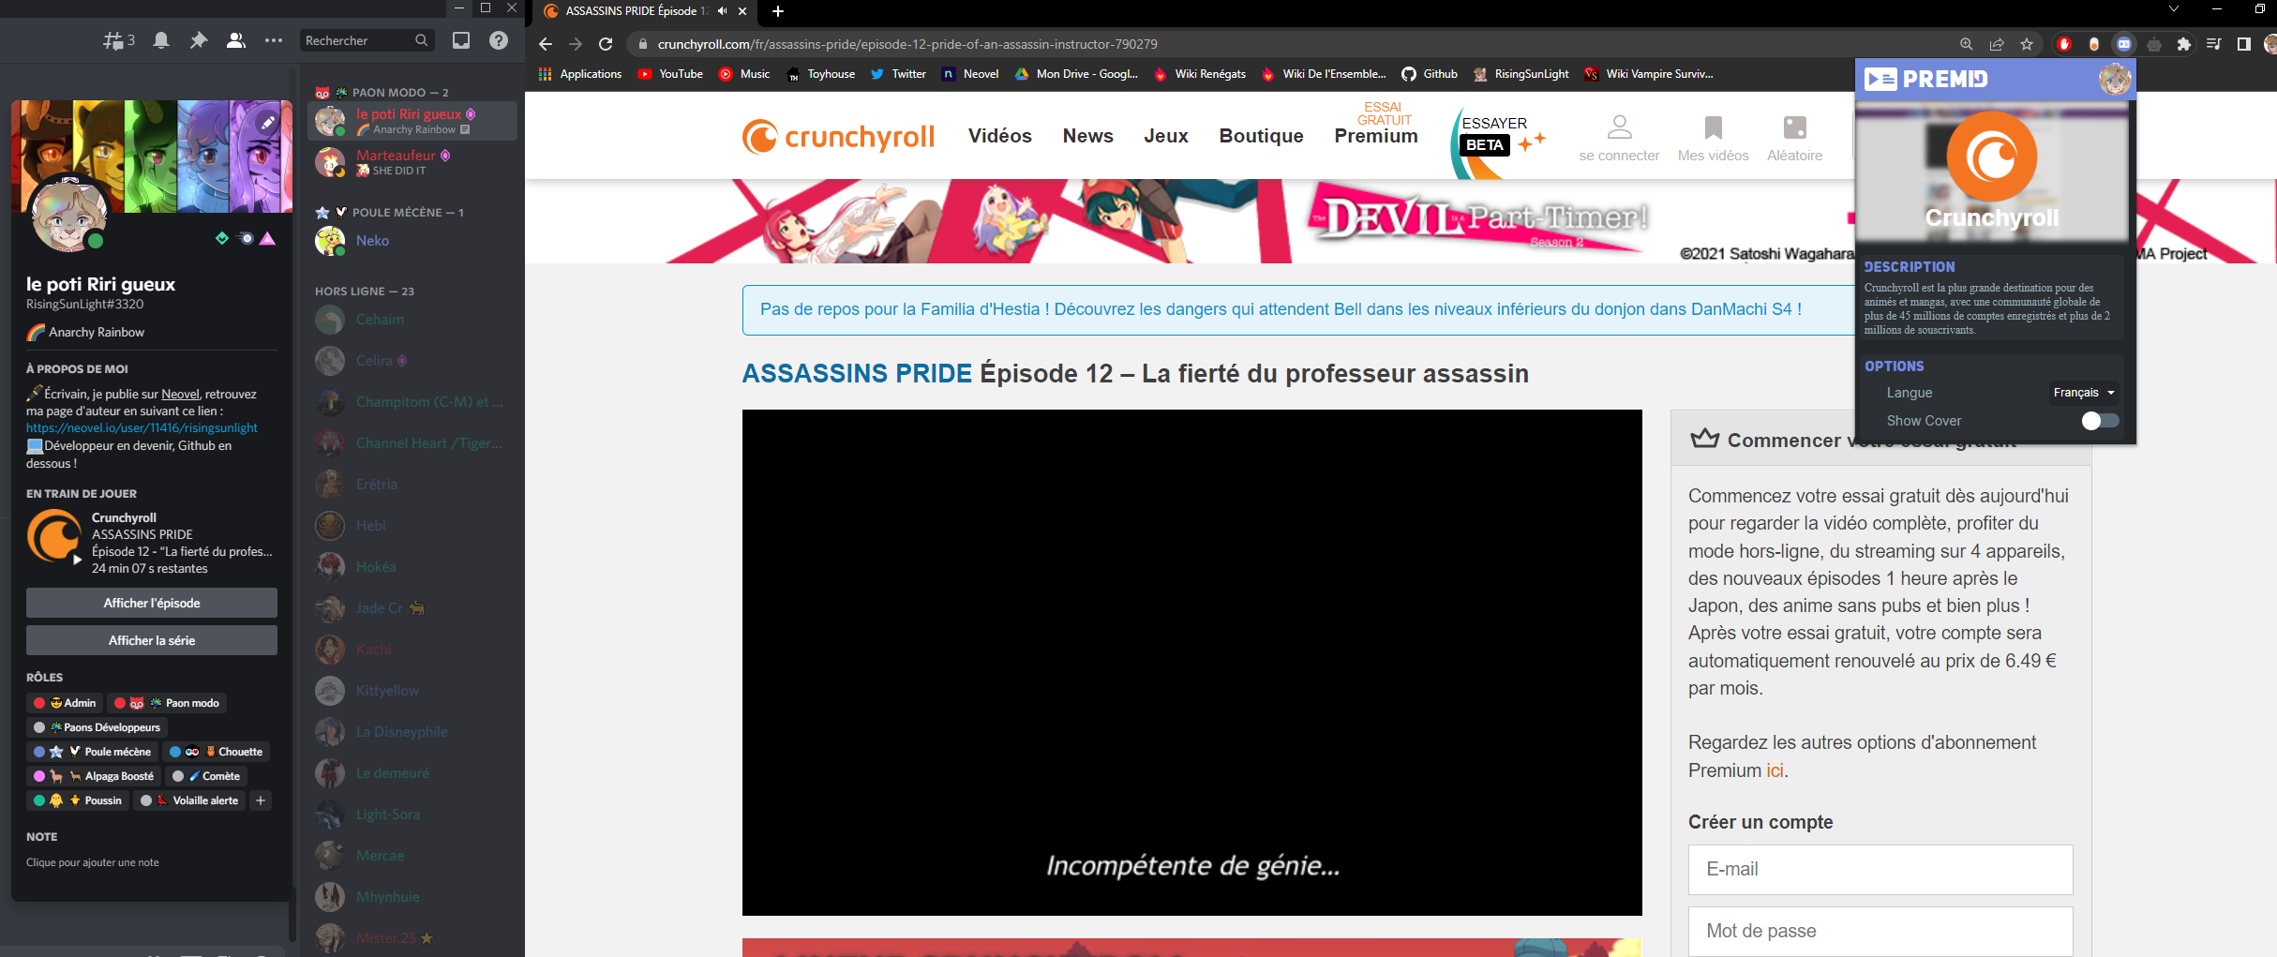Open the Discord inbox icon

(460, 39)
